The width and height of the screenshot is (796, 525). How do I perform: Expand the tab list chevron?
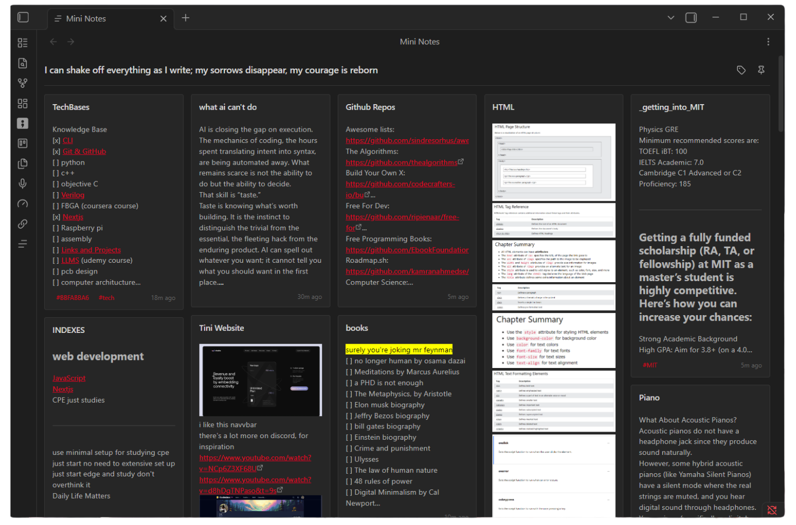coord(671,18)
